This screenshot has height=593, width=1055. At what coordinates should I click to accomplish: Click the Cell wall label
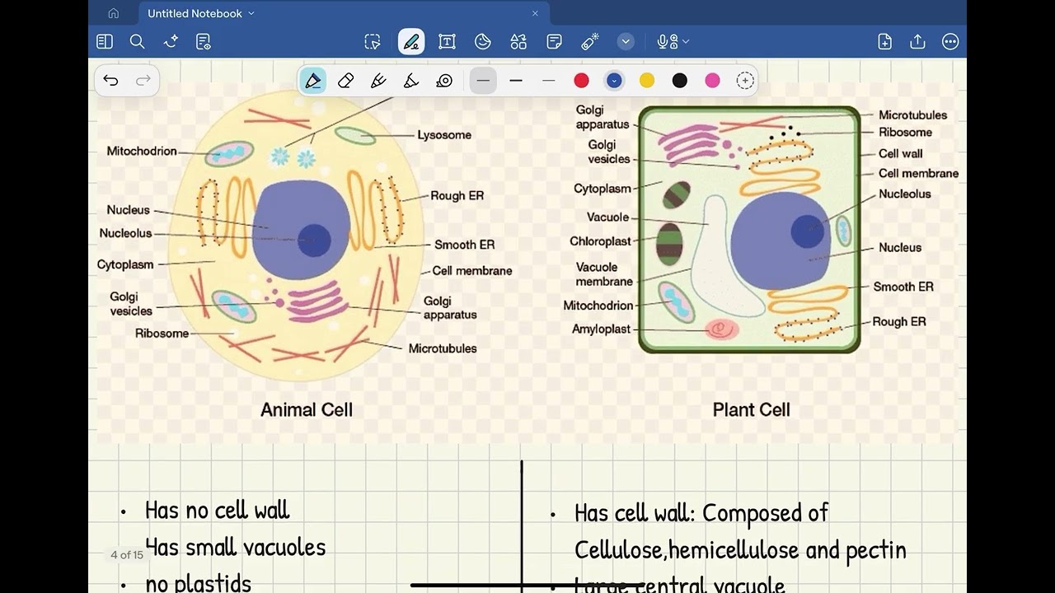pyautogui.click(x=900, y=153)
